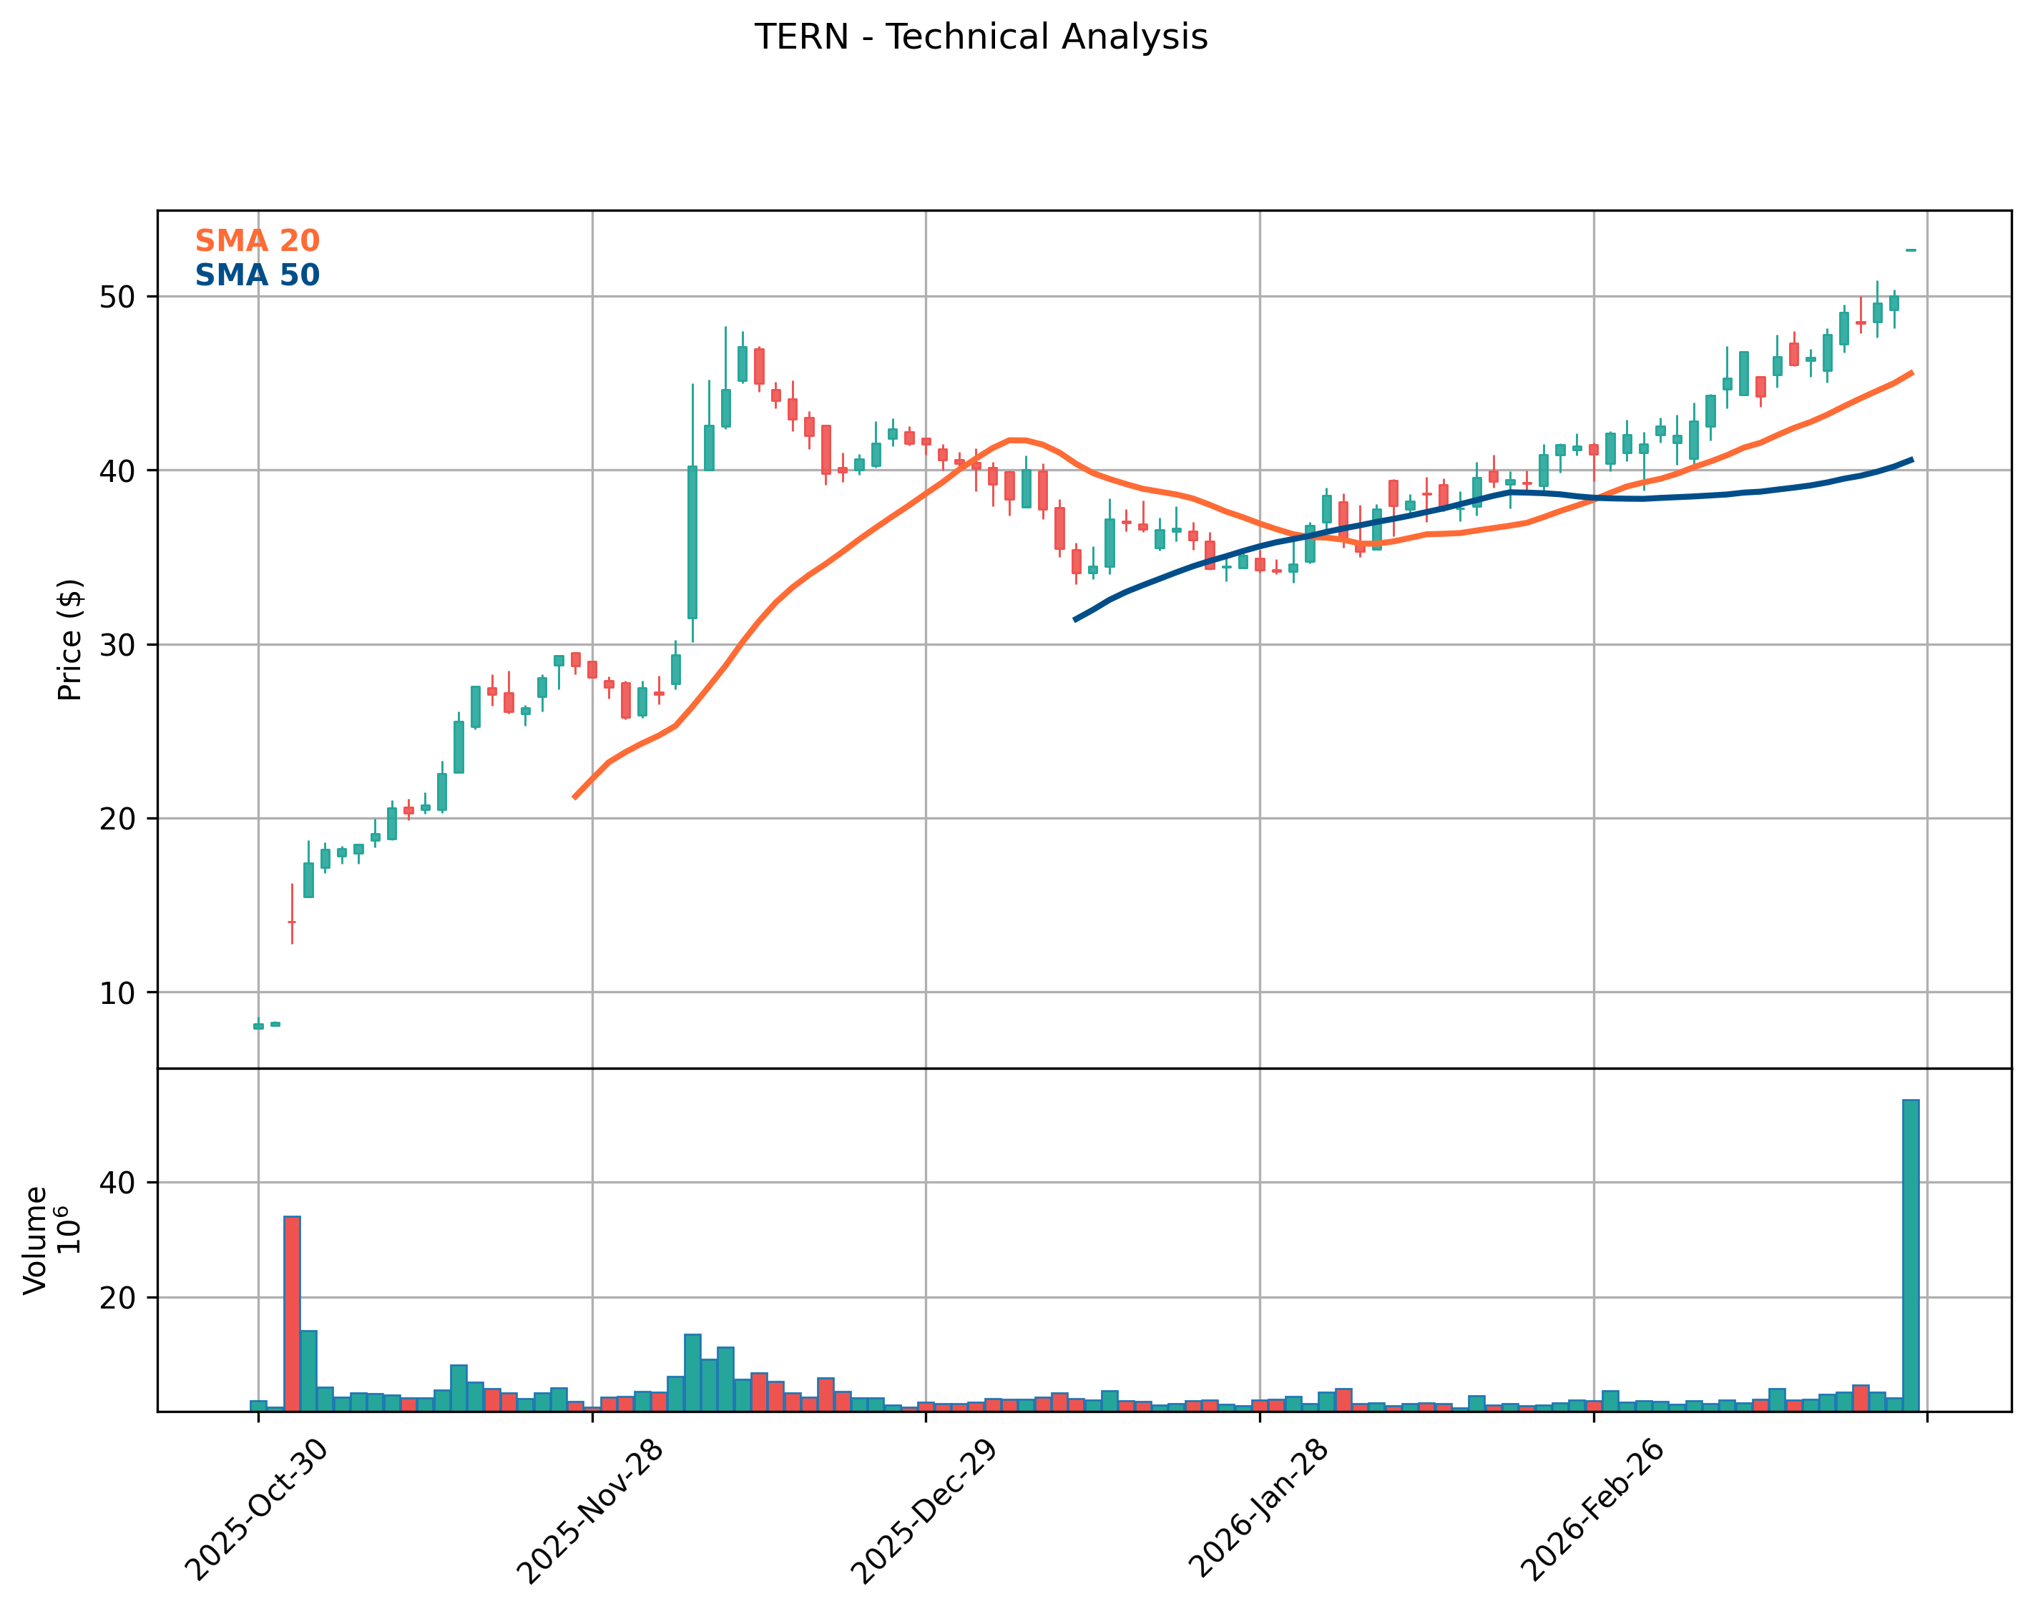Click the SMA 50 legend label

point(257,275)
